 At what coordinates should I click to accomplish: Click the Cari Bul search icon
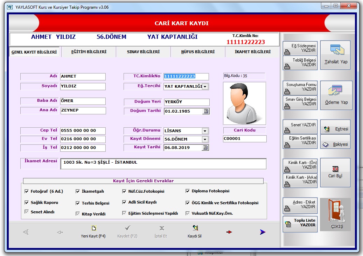[335, 169]
